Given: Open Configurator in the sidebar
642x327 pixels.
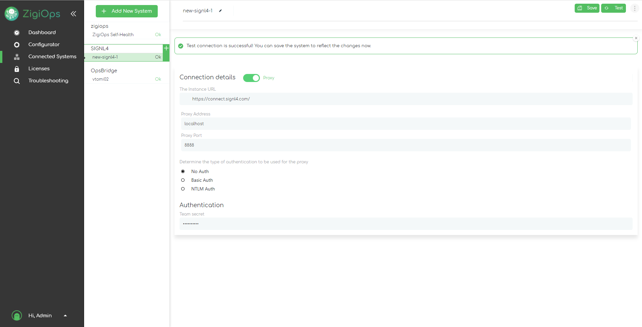Looking at the screenshot, I should [x=44, y=45].
